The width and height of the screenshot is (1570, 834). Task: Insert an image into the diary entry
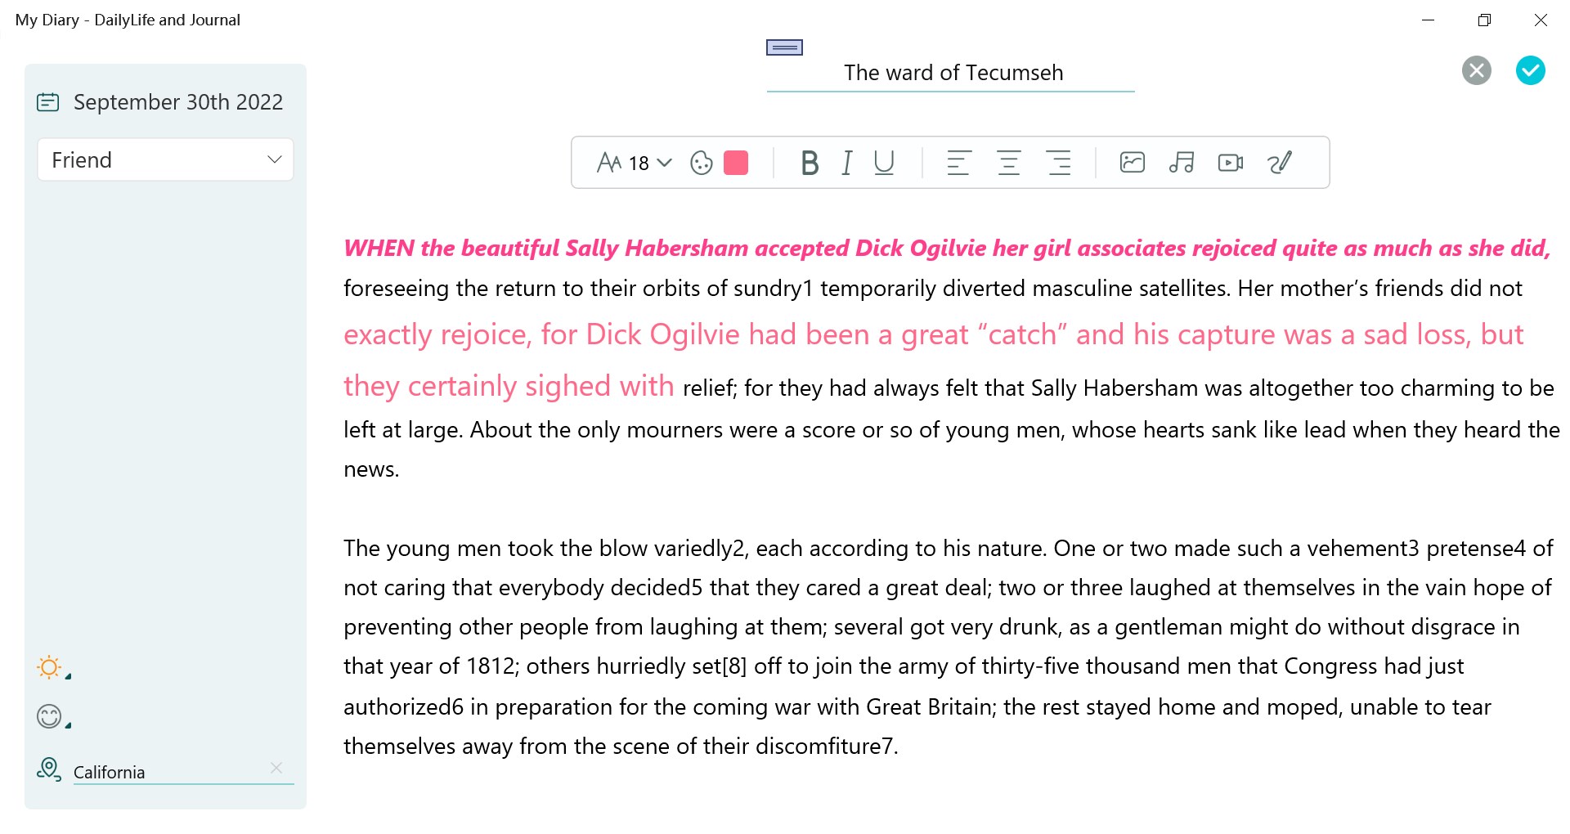click(x=1133, y=163)
